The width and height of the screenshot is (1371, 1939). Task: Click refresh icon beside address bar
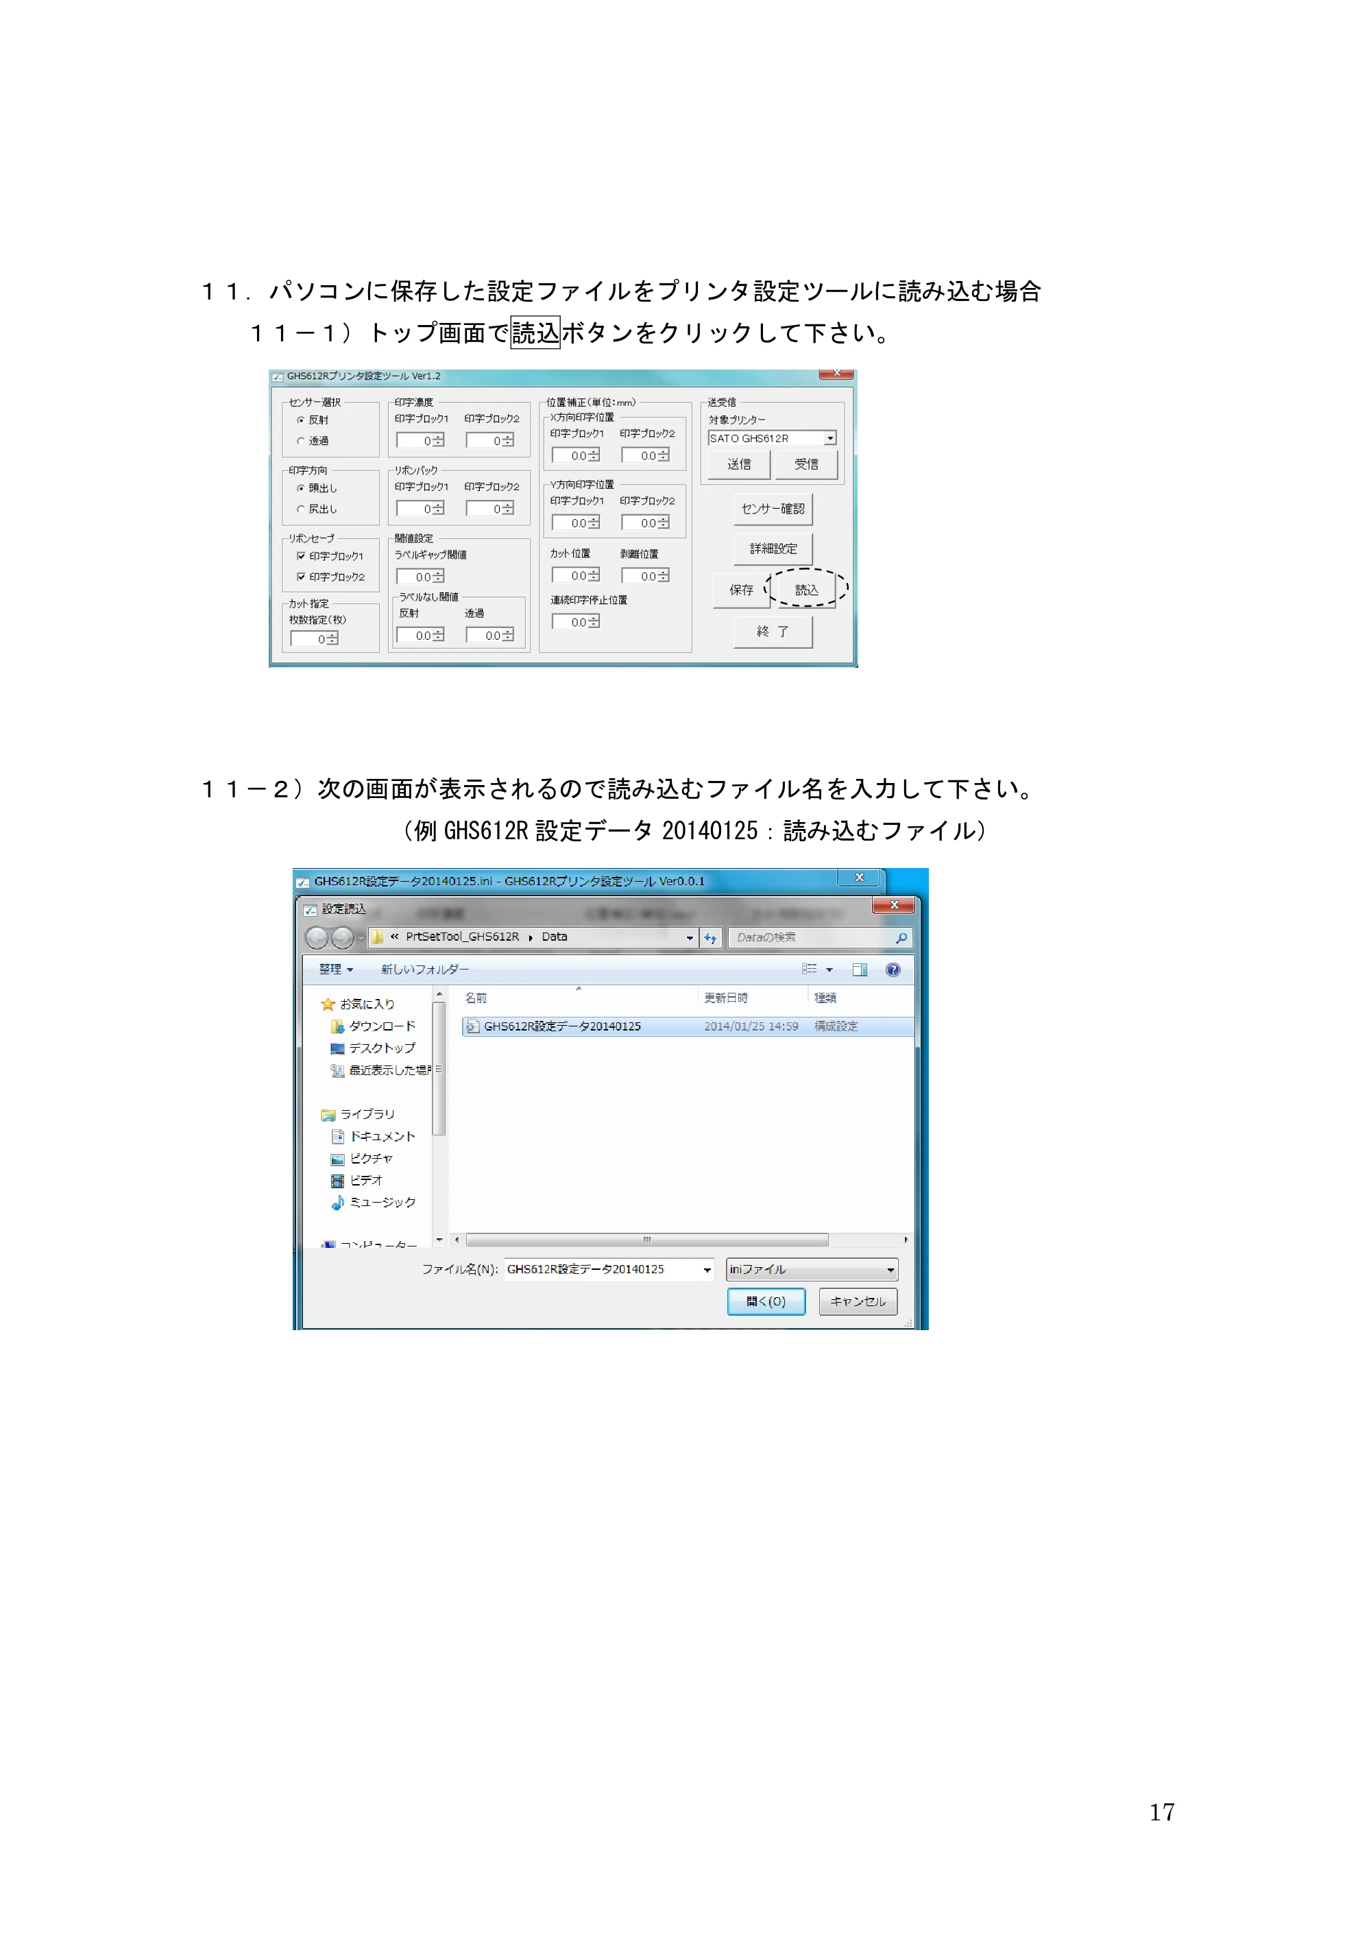click(x=711, y=937)
